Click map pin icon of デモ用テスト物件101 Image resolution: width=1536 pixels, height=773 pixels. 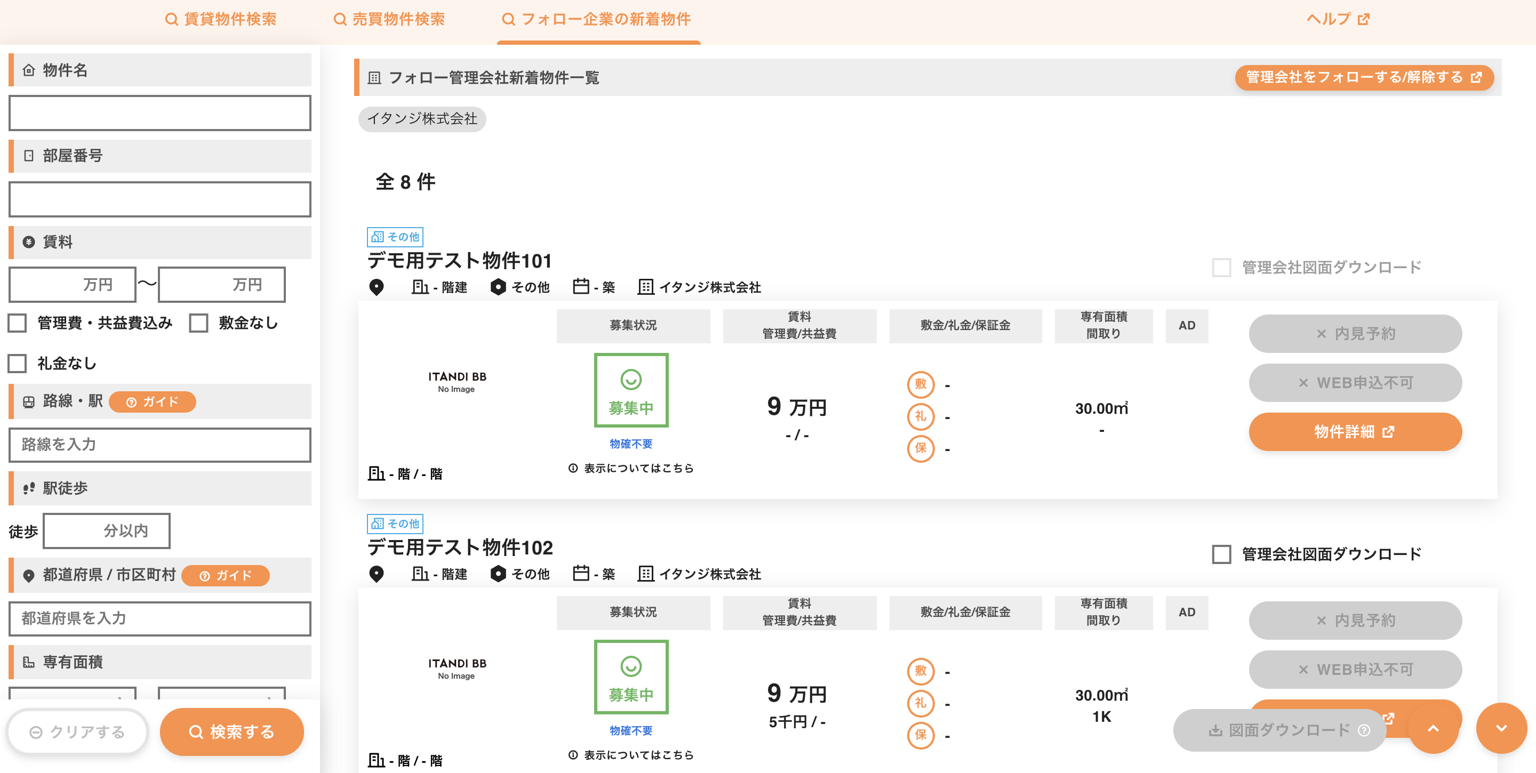tap(376, 287)
